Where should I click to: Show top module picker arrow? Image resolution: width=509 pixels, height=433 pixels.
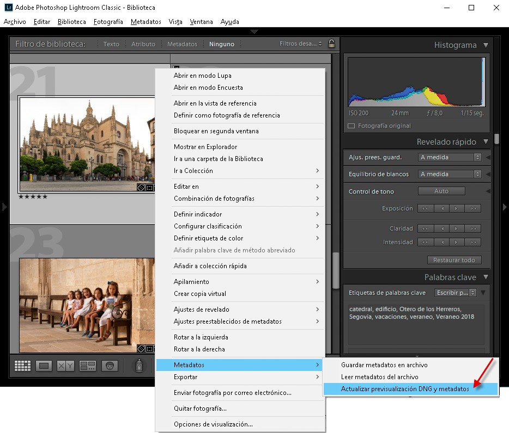pos(254,32)
